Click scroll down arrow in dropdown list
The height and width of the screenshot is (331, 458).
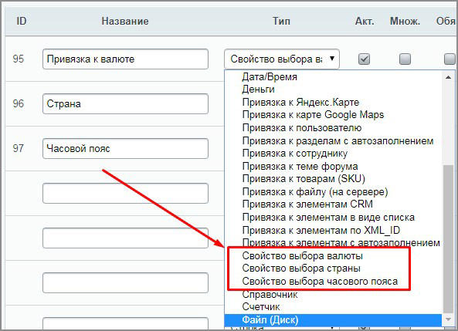tap(448, 319)
